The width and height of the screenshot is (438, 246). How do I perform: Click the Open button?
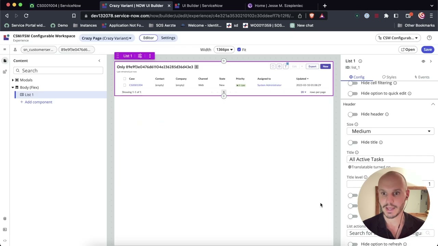pyautogui.click(x=408, y=50)
